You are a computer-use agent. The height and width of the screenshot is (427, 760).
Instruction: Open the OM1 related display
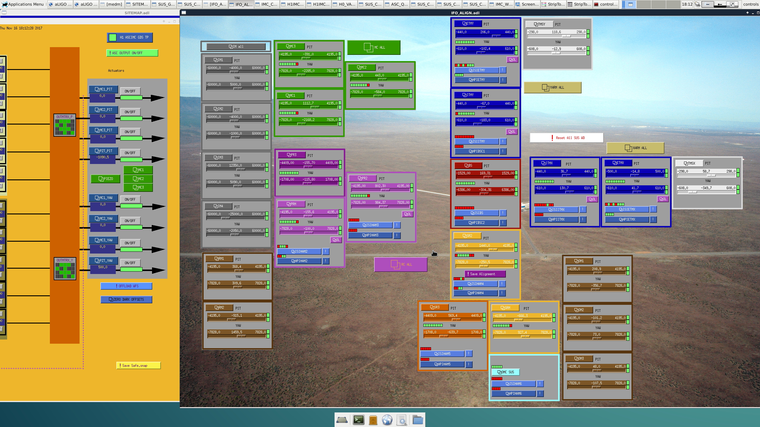[x=579, y=261]
